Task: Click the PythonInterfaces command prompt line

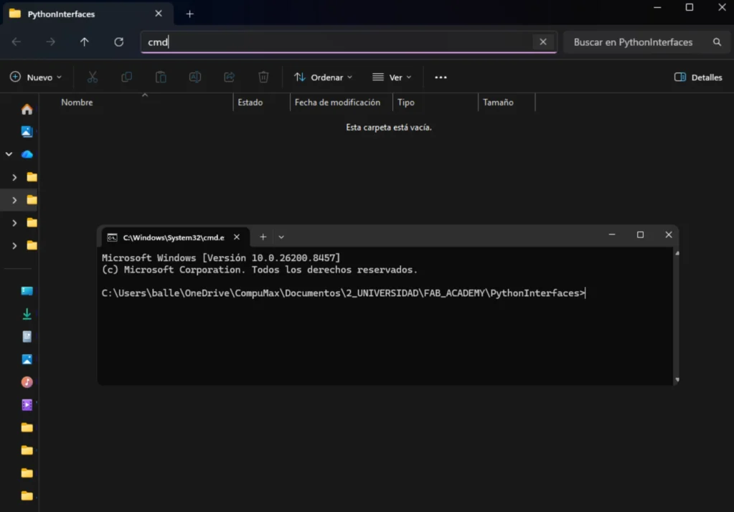Action: click(344, 293)
